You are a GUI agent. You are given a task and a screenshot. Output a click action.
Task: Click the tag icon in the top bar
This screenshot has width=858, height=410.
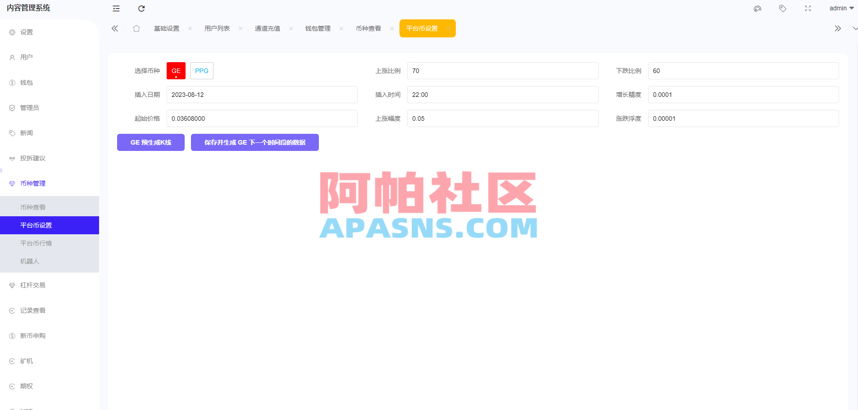[783, 9]
